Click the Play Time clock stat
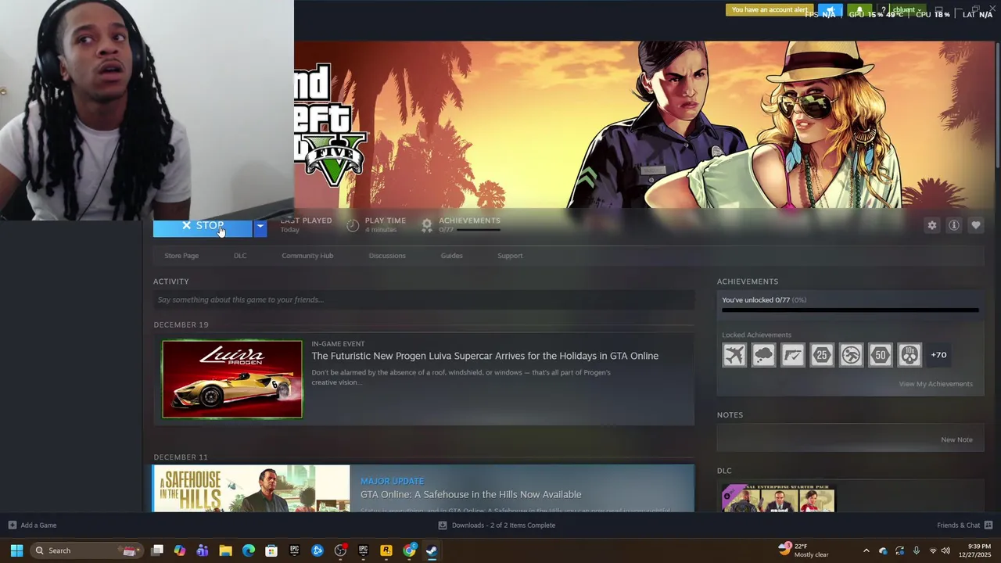This screenshot has width=1001, height=563. tap(376, 225)
